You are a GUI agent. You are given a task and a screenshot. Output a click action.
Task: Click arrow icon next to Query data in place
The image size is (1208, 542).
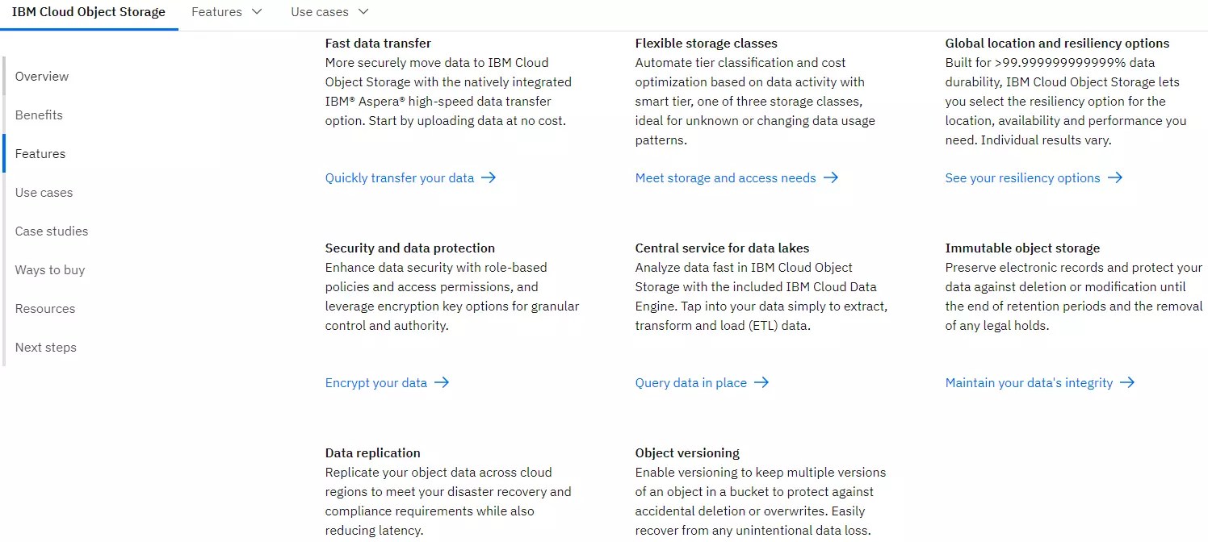point(761,383)
